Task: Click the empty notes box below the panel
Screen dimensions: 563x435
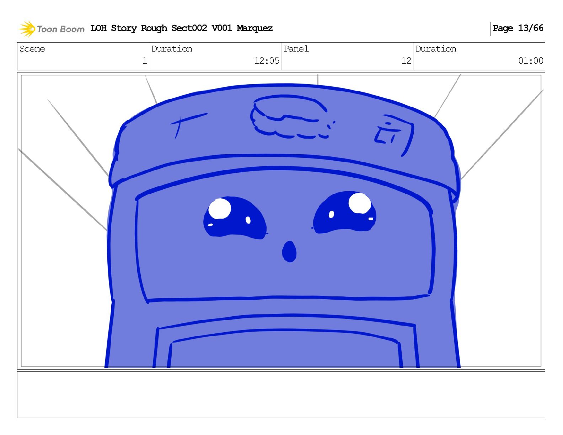Action: coord(281,395)
